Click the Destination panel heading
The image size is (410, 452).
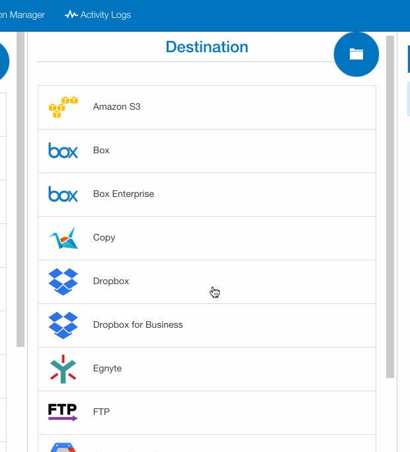(x=207, y=47)
